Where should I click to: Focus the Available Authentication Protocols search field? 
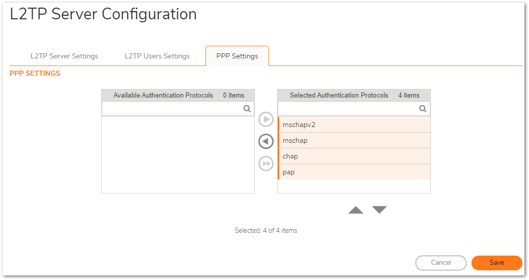point(171,109)
